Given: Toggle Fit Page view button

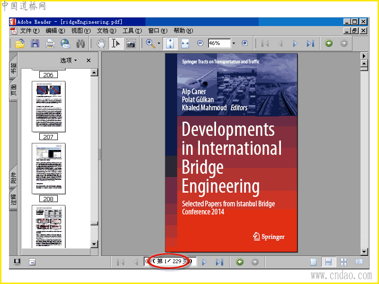Looking at the screenshot, I should [171, 44].
